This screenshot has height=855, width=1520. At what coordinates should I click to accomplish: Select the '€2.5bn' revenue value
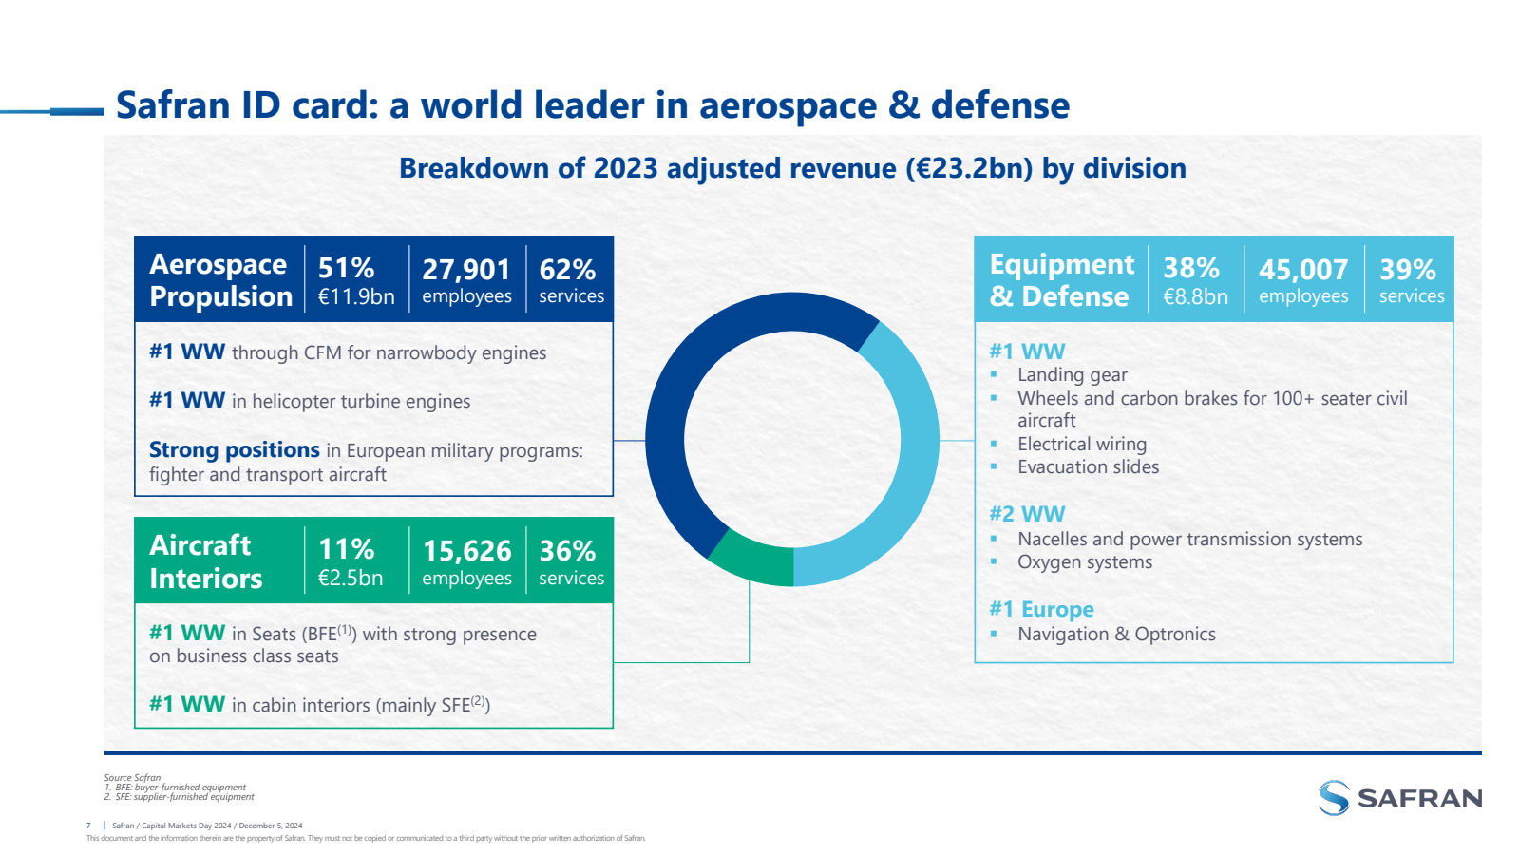point(351,578)
